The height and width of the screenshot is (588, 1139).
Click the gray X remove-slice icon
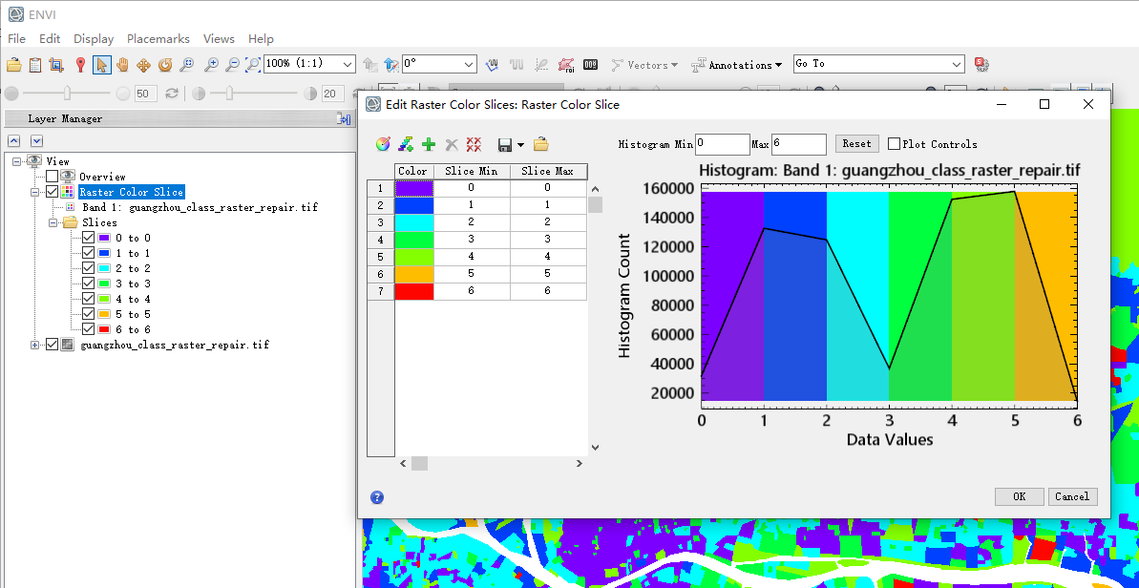451,144
